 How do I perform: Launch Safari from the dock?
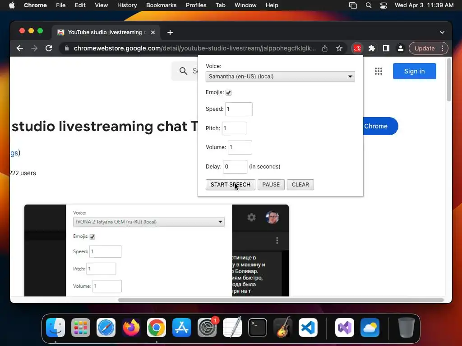tap(106, 328)
